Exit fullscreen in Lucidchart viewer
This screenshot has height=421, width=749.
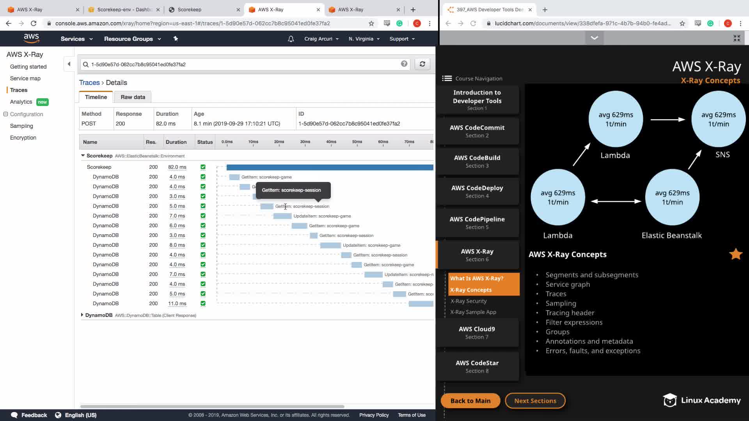[x=737, y=38]
